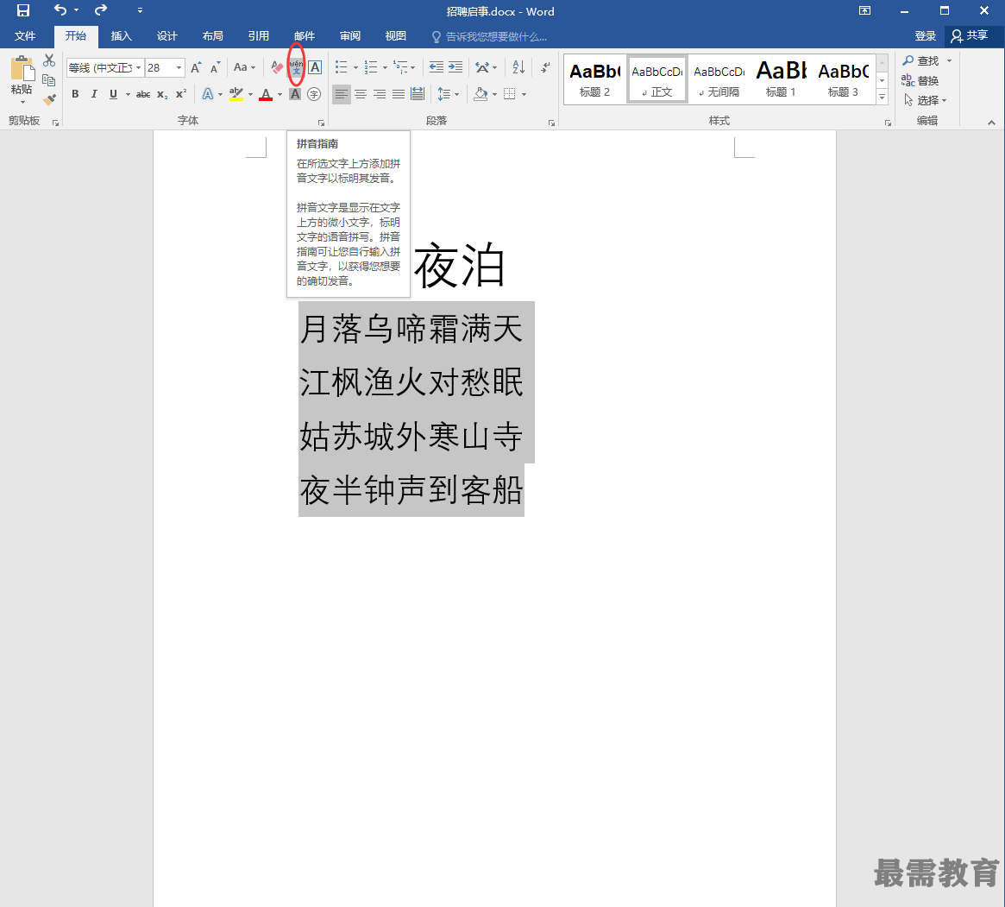The width and height of the screenshot is (1005, 907).
Task: Save the document with the floppy disk icon
Action: click(x=23, y=10)
